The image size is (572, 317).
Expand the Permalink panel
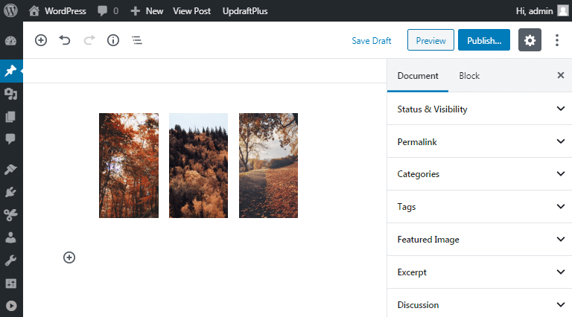[480, 141]
